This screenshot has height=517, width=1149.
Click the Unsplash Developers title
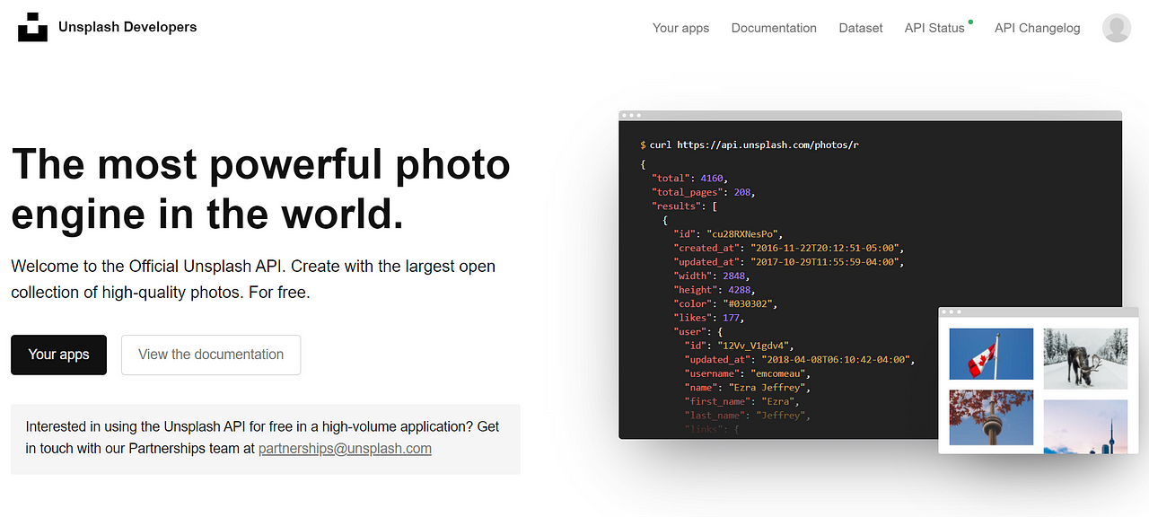pyautogui.click(x=127, y=27)
